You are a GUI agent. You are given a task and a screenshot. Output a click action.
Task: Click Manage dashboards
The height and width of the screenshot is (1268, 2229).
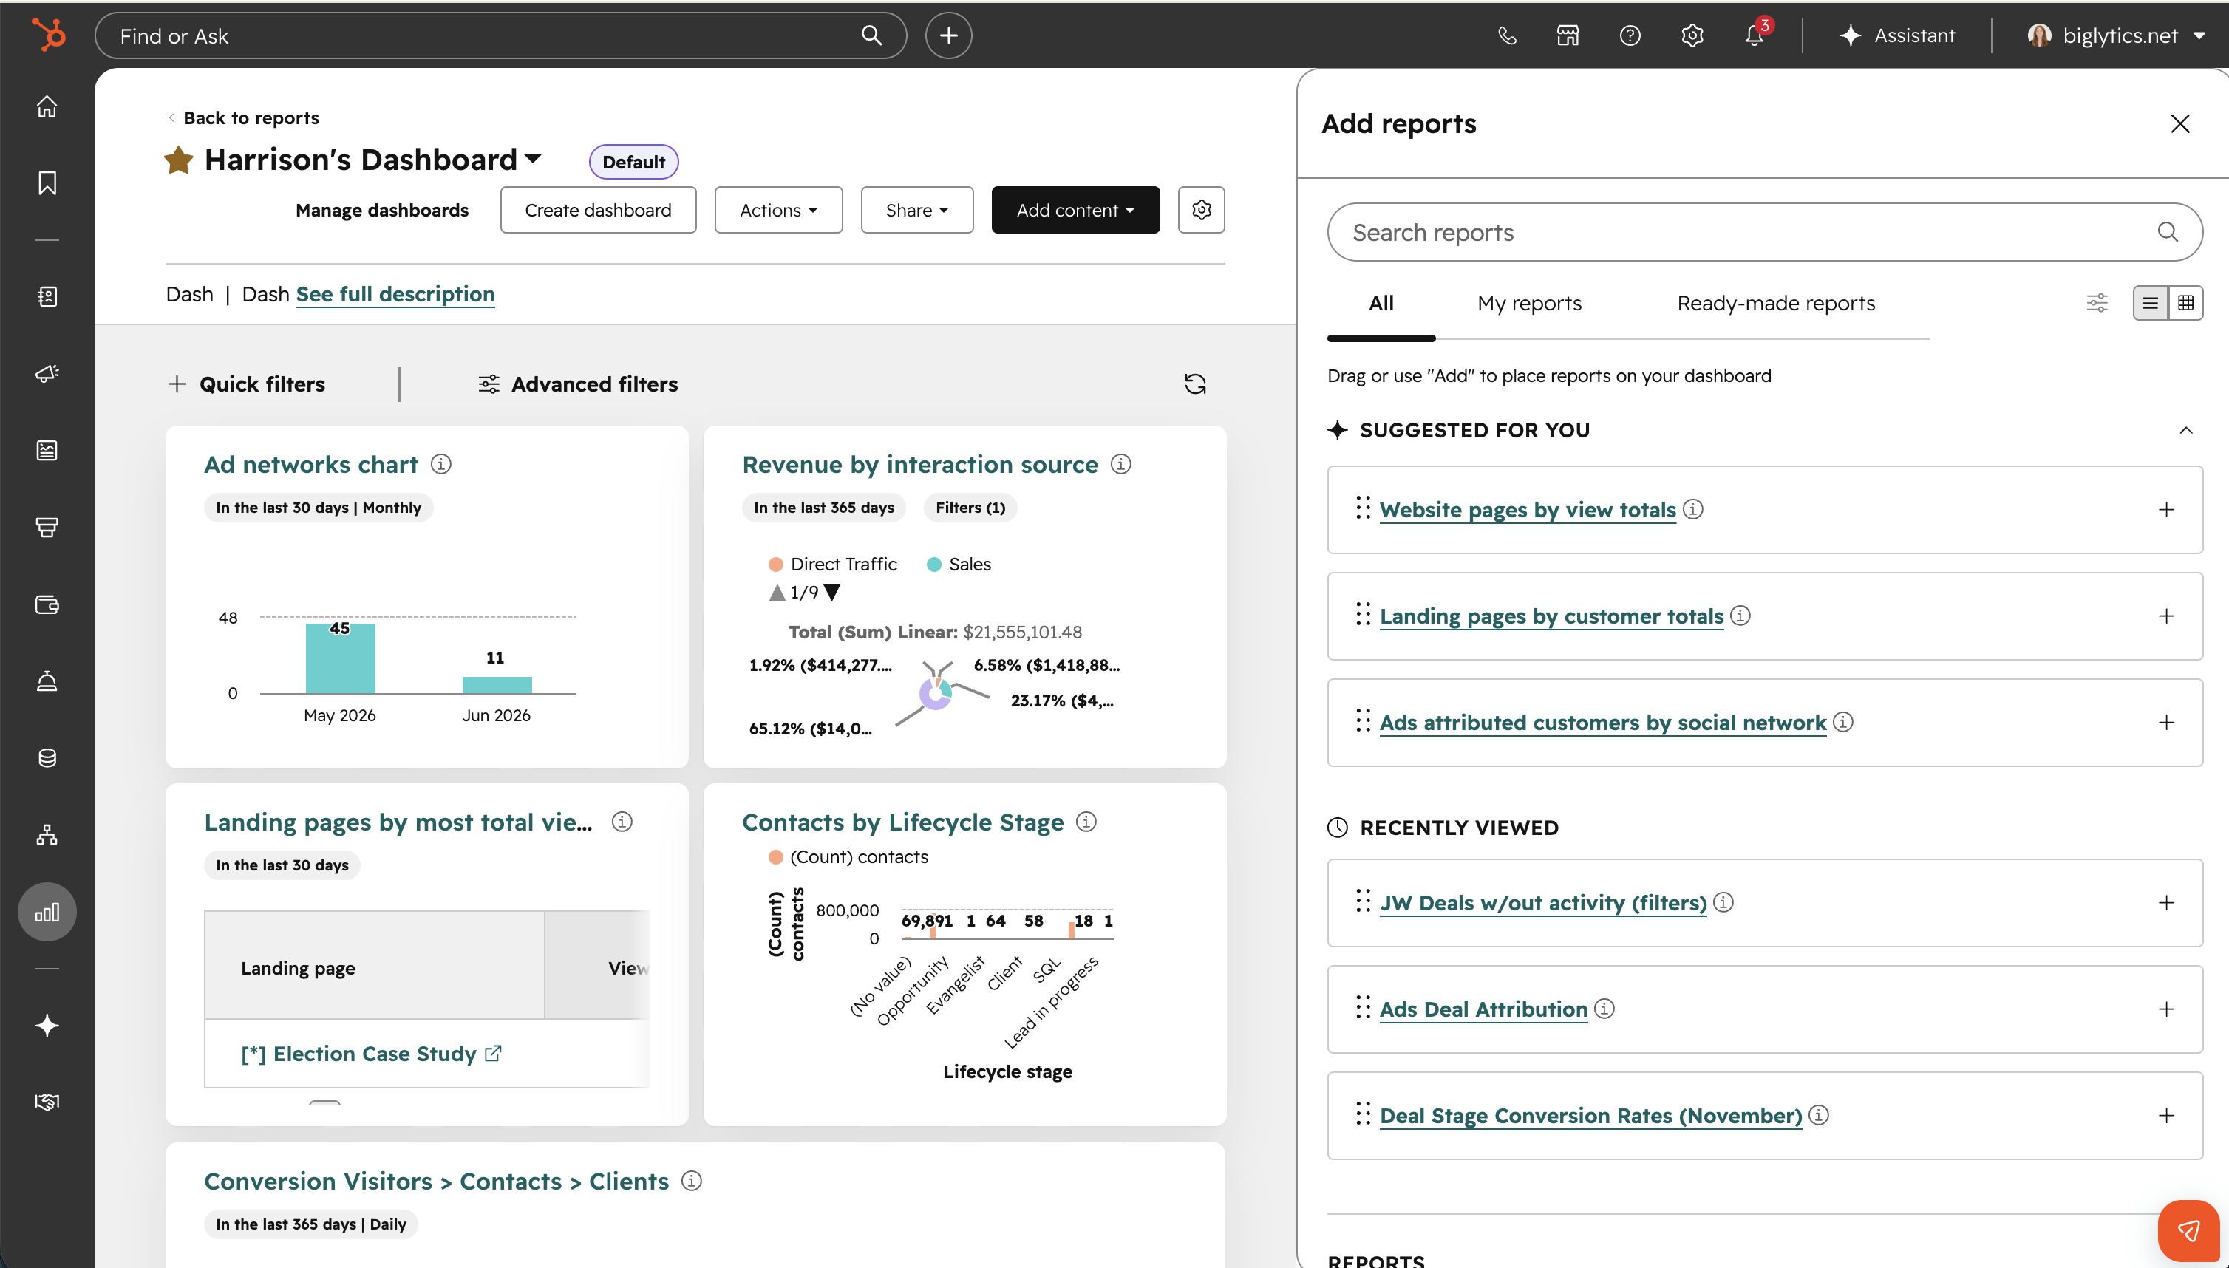pos(382,210)
